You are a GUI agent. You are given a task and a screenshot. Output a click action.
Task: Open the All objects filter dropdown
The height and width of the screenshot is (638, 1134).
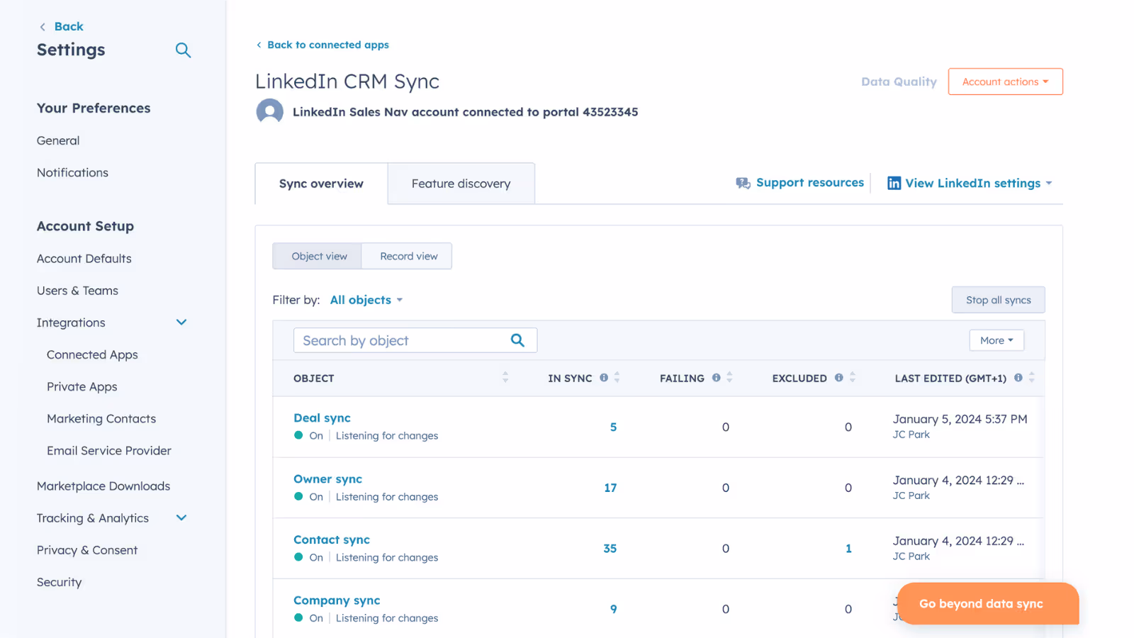click(366, 300)
